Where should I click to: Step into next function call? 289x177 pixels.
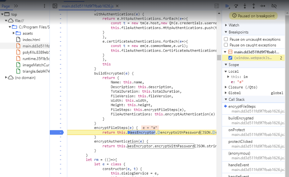[245, 6]
